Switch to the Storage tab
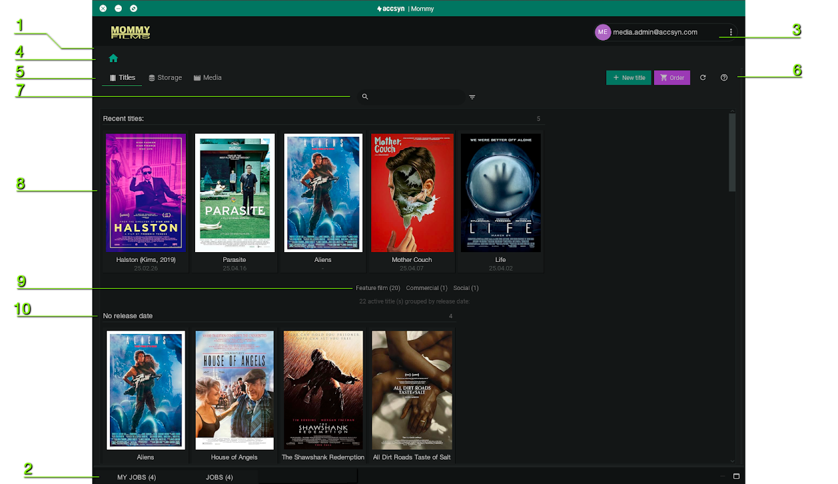 point(165,78)
